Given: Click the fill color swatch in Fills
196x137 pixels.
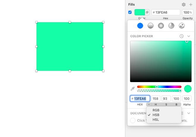Looking at the screenshot, I should 140,12.
